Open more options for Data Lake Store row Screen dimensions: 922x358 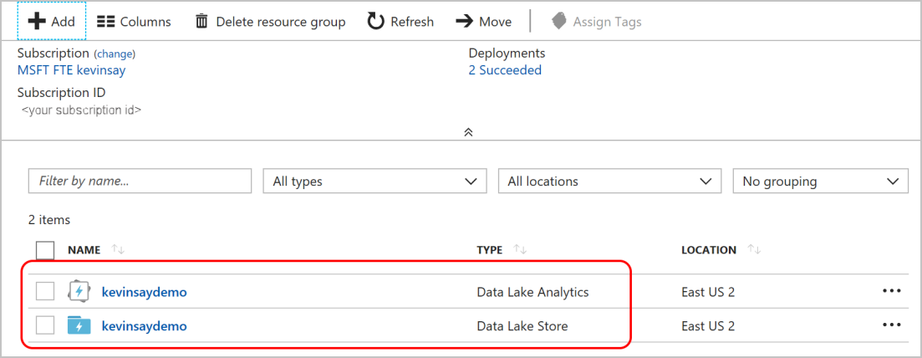coord(891,325)
